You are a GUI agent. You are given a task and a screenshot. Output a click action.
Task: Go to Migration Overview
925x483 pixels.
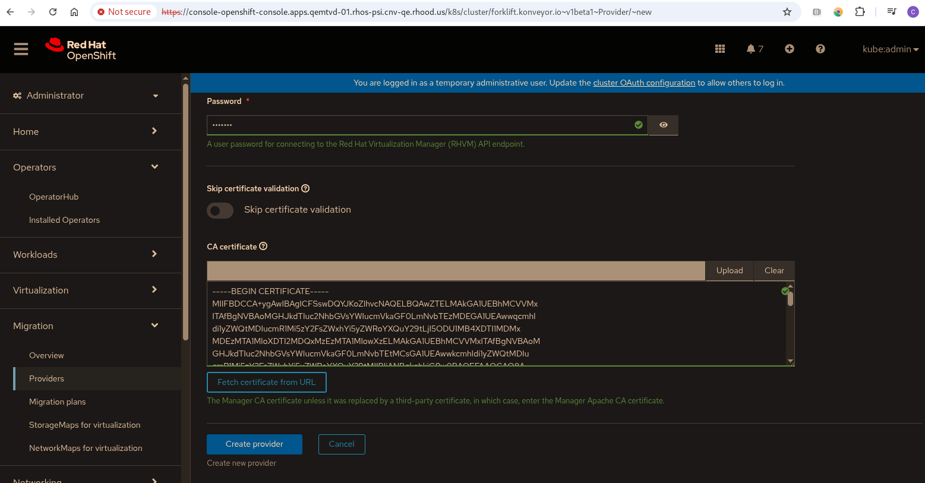coord(46,355)
